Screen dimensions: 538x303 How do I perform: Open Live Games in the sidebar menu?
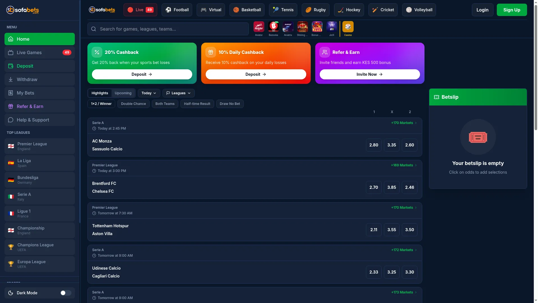(40, 52)
